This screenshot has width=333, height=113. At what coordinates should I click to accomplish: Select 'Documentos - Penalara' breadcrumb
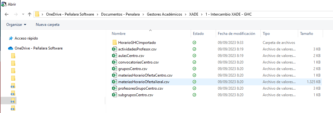coord(120,14)
